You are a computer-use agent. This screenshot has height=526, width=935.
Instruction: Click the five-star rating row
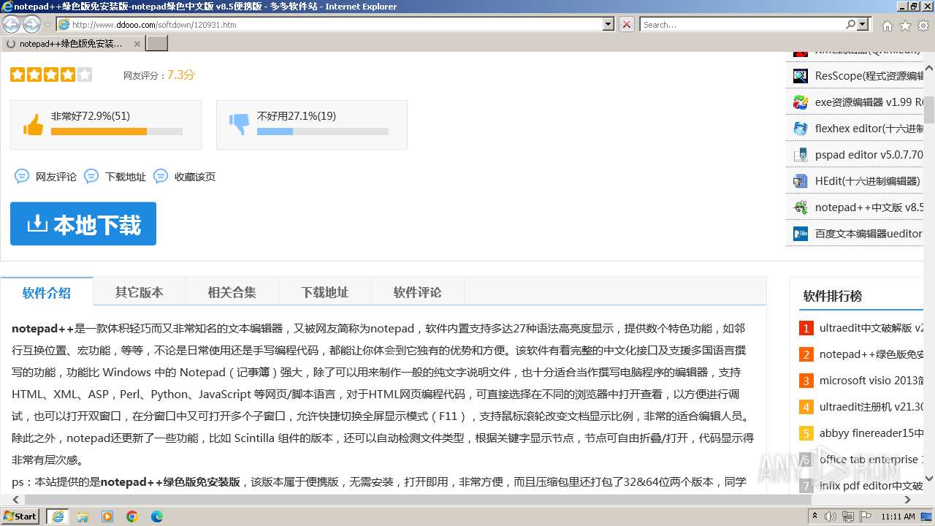[x=51, y=75]
